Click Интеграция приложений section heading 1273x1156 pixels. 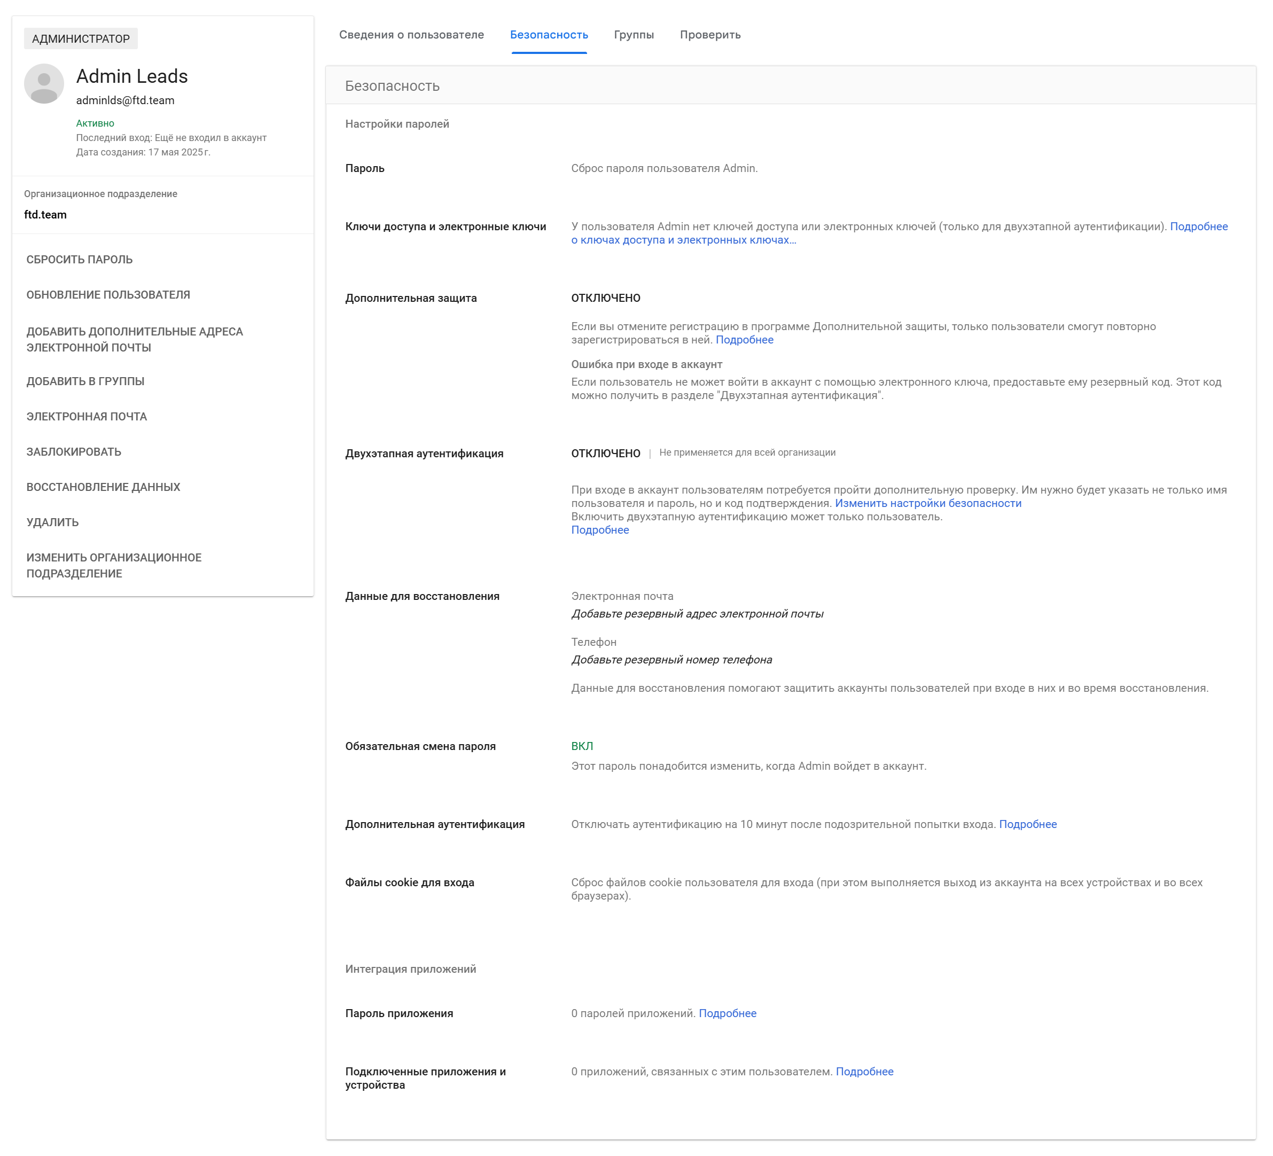(410, 969)
